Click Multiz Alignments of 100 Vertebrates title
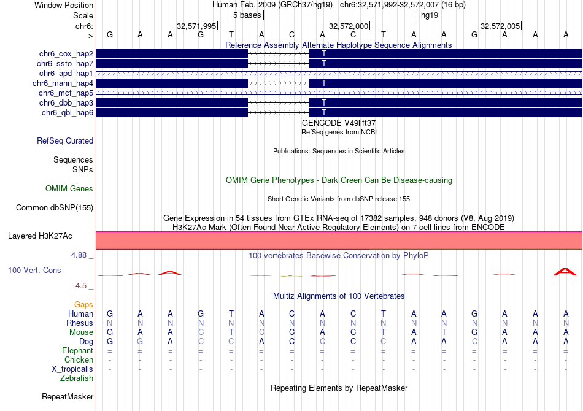 coord(339,296)
